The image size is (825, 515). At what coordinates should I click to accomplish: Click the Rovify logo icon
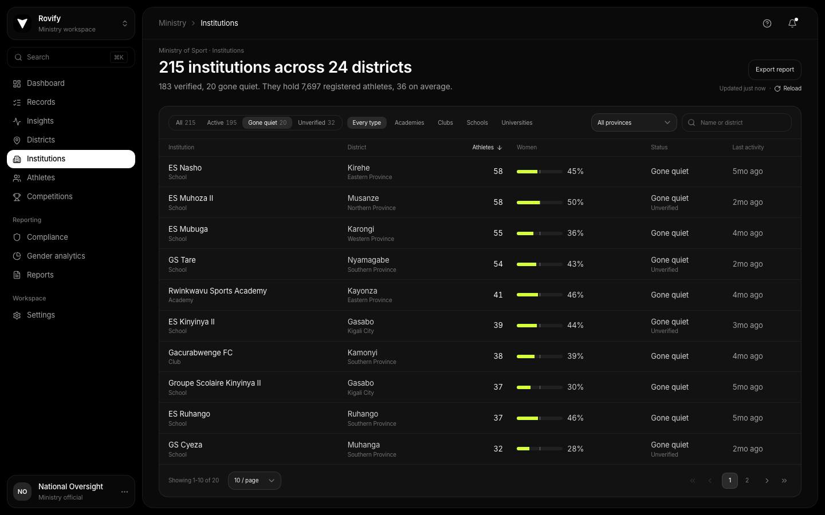(x=22, y=23)
